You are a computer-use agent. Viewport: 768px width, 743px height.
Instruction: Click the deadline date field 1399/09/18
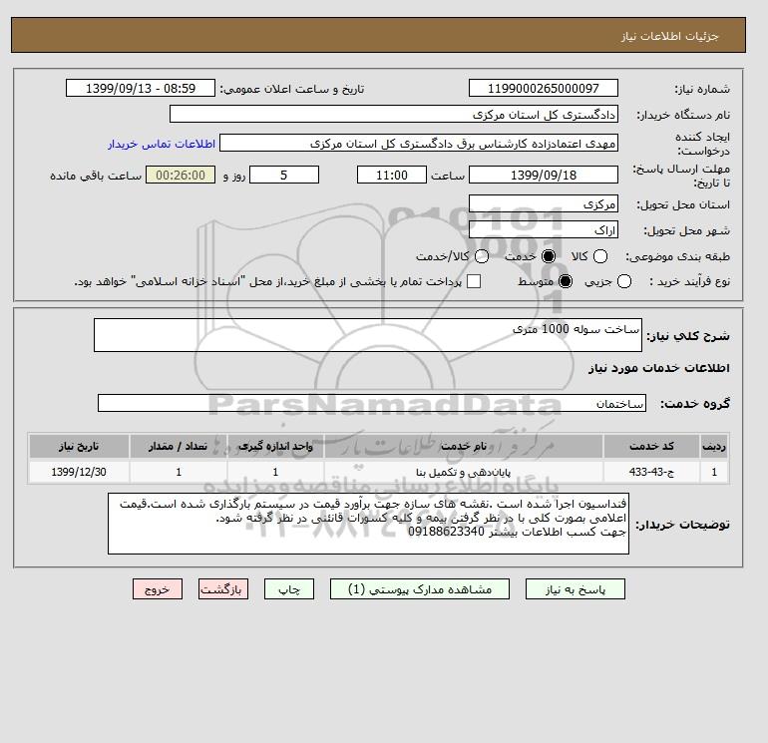click(x=544, y=175)
